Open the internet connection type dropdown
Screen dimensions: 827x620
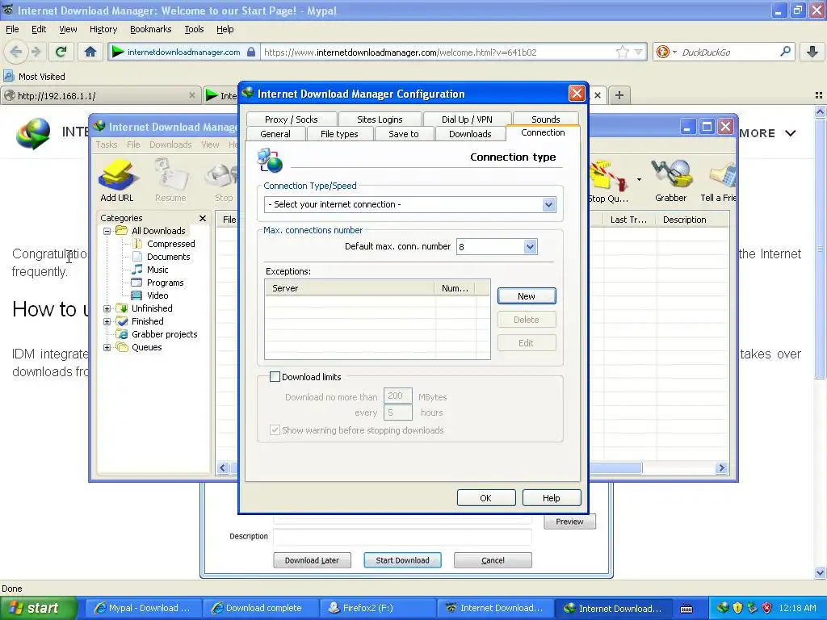tap(548, 204)
